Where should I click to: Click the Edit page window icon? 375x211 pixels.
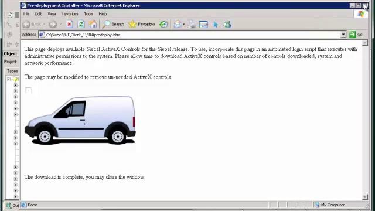pos(203,24)
